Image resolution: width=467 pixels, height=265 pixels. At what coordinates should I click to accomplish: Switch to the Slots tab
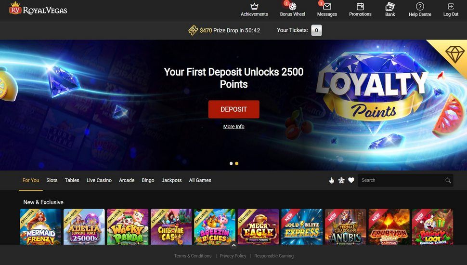pyautogui.click(x=52, y=180)
